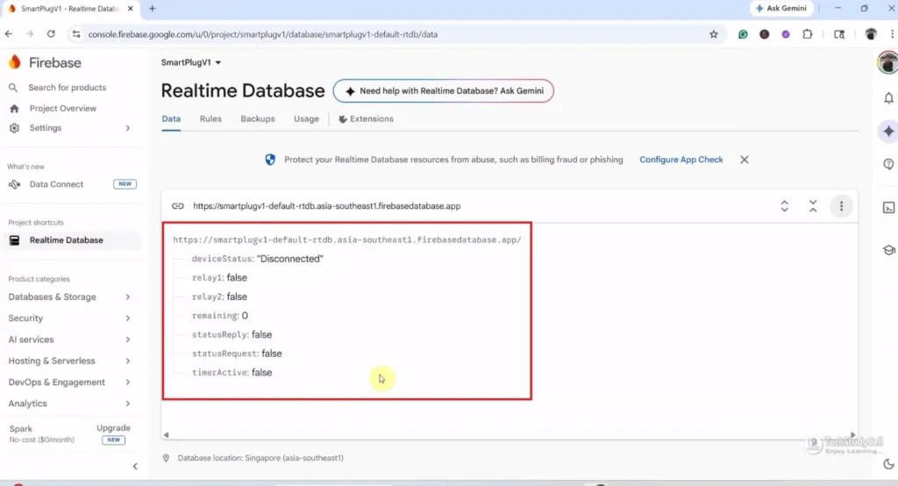Screen dimensions: 898x486
Task: Switch to the Data tab
Action: (x=171, y=118)
